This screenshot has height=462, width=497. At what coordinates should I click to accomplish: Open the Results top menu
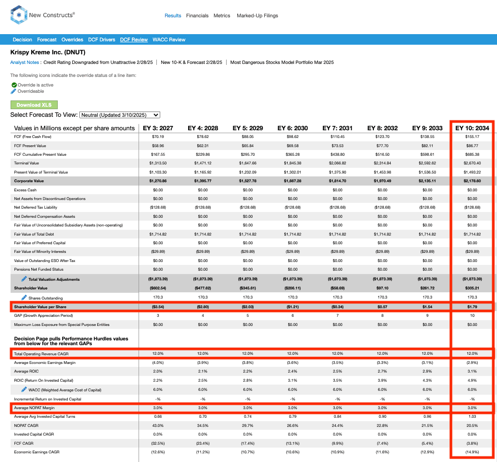pos(173,15)
